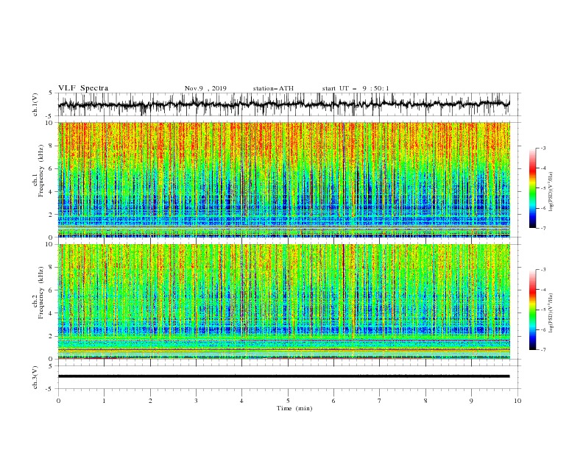Select the "ch.1(V)" axis label
Image resolution: width=583 pixels, height=450 pixels.
(x=35, y=105)
